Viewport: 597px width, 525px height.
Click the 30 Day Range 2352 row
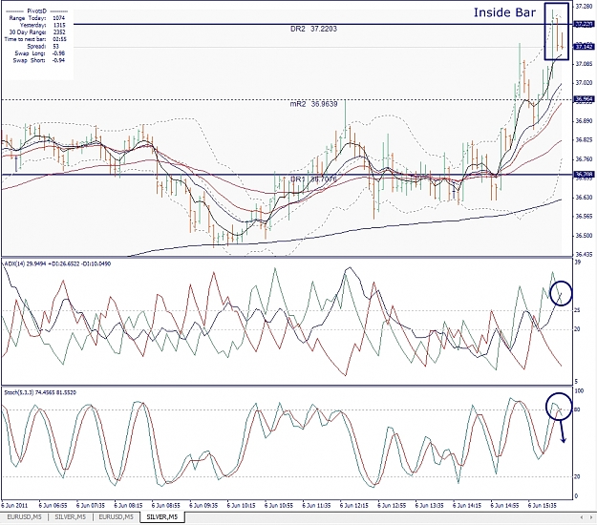37,32
